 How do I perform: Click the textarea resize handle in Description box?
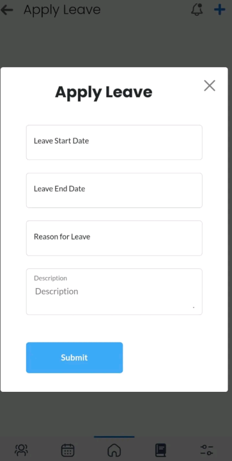pos(194,307)
